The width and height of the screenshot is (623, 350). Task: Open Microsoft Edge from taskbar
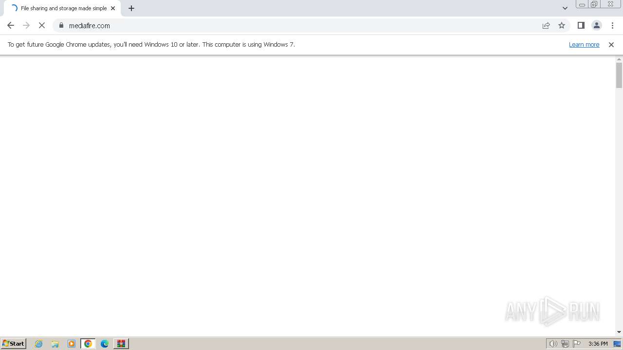pyautogui.click(x=105, y=344)
